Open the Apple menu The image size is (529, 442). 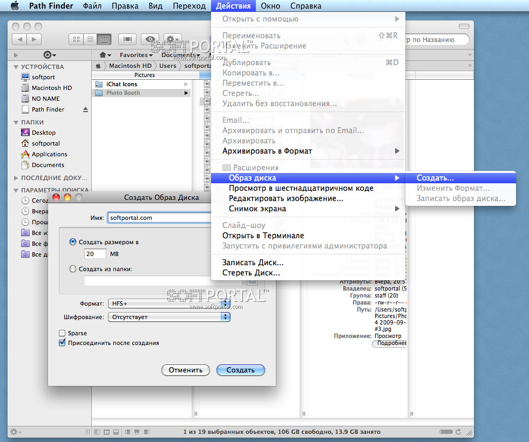(15, 6)
